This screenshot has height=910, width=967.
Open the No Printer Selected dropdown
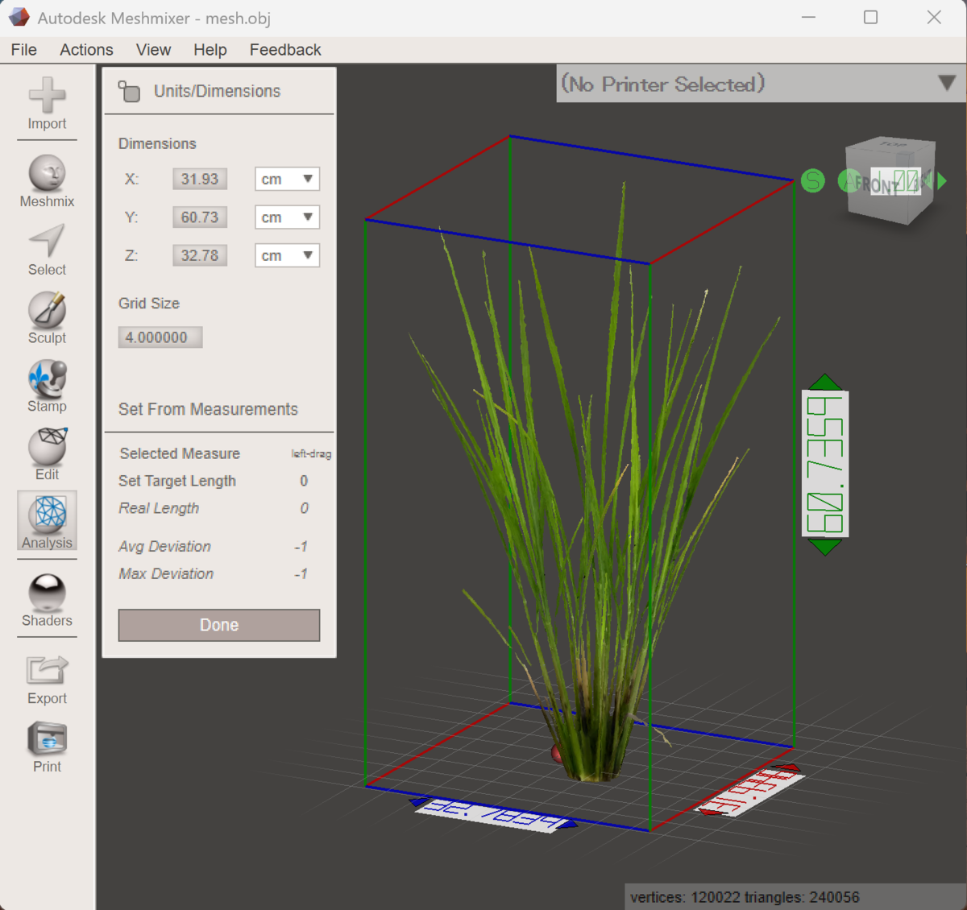761,84
